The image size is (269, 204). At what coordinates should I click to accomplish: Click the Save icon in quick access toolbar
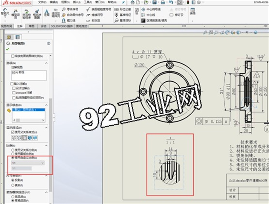point(155,2)
